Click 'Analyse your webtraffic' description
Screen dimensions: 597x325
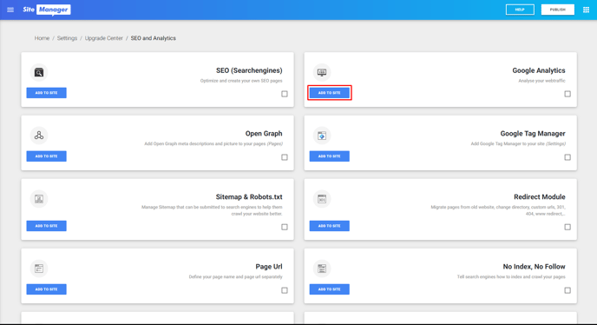click(x=541, y=81)
